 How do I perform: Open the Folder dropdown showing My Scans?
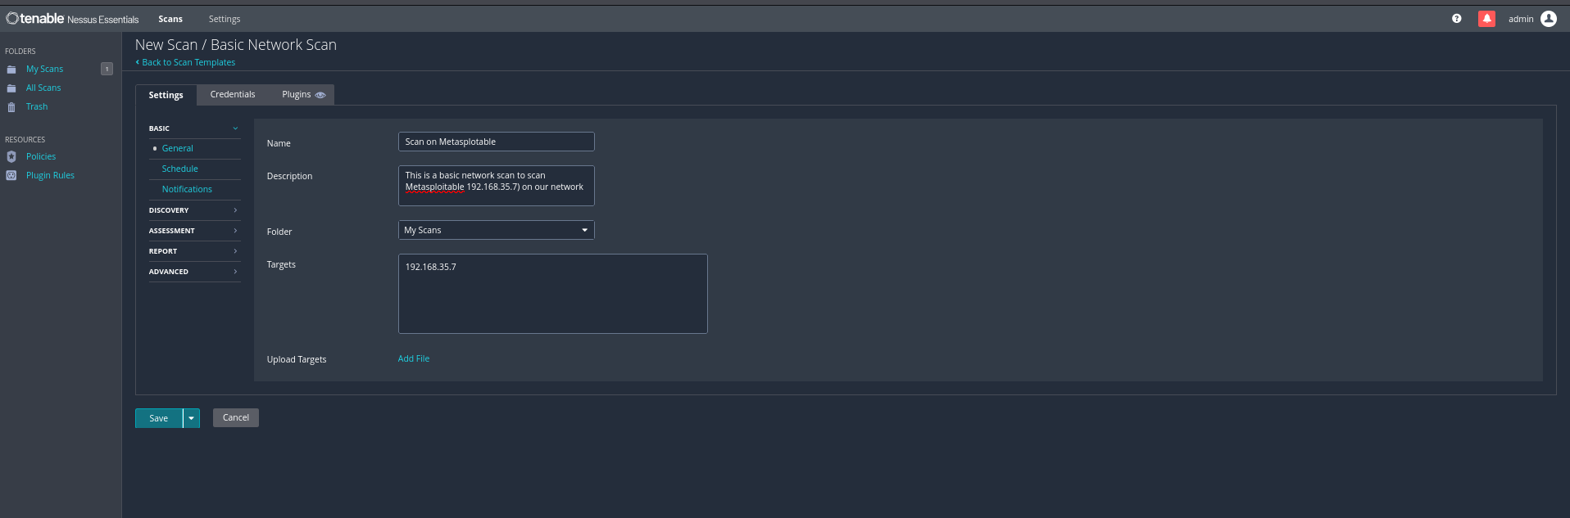(x=496, y=230)
